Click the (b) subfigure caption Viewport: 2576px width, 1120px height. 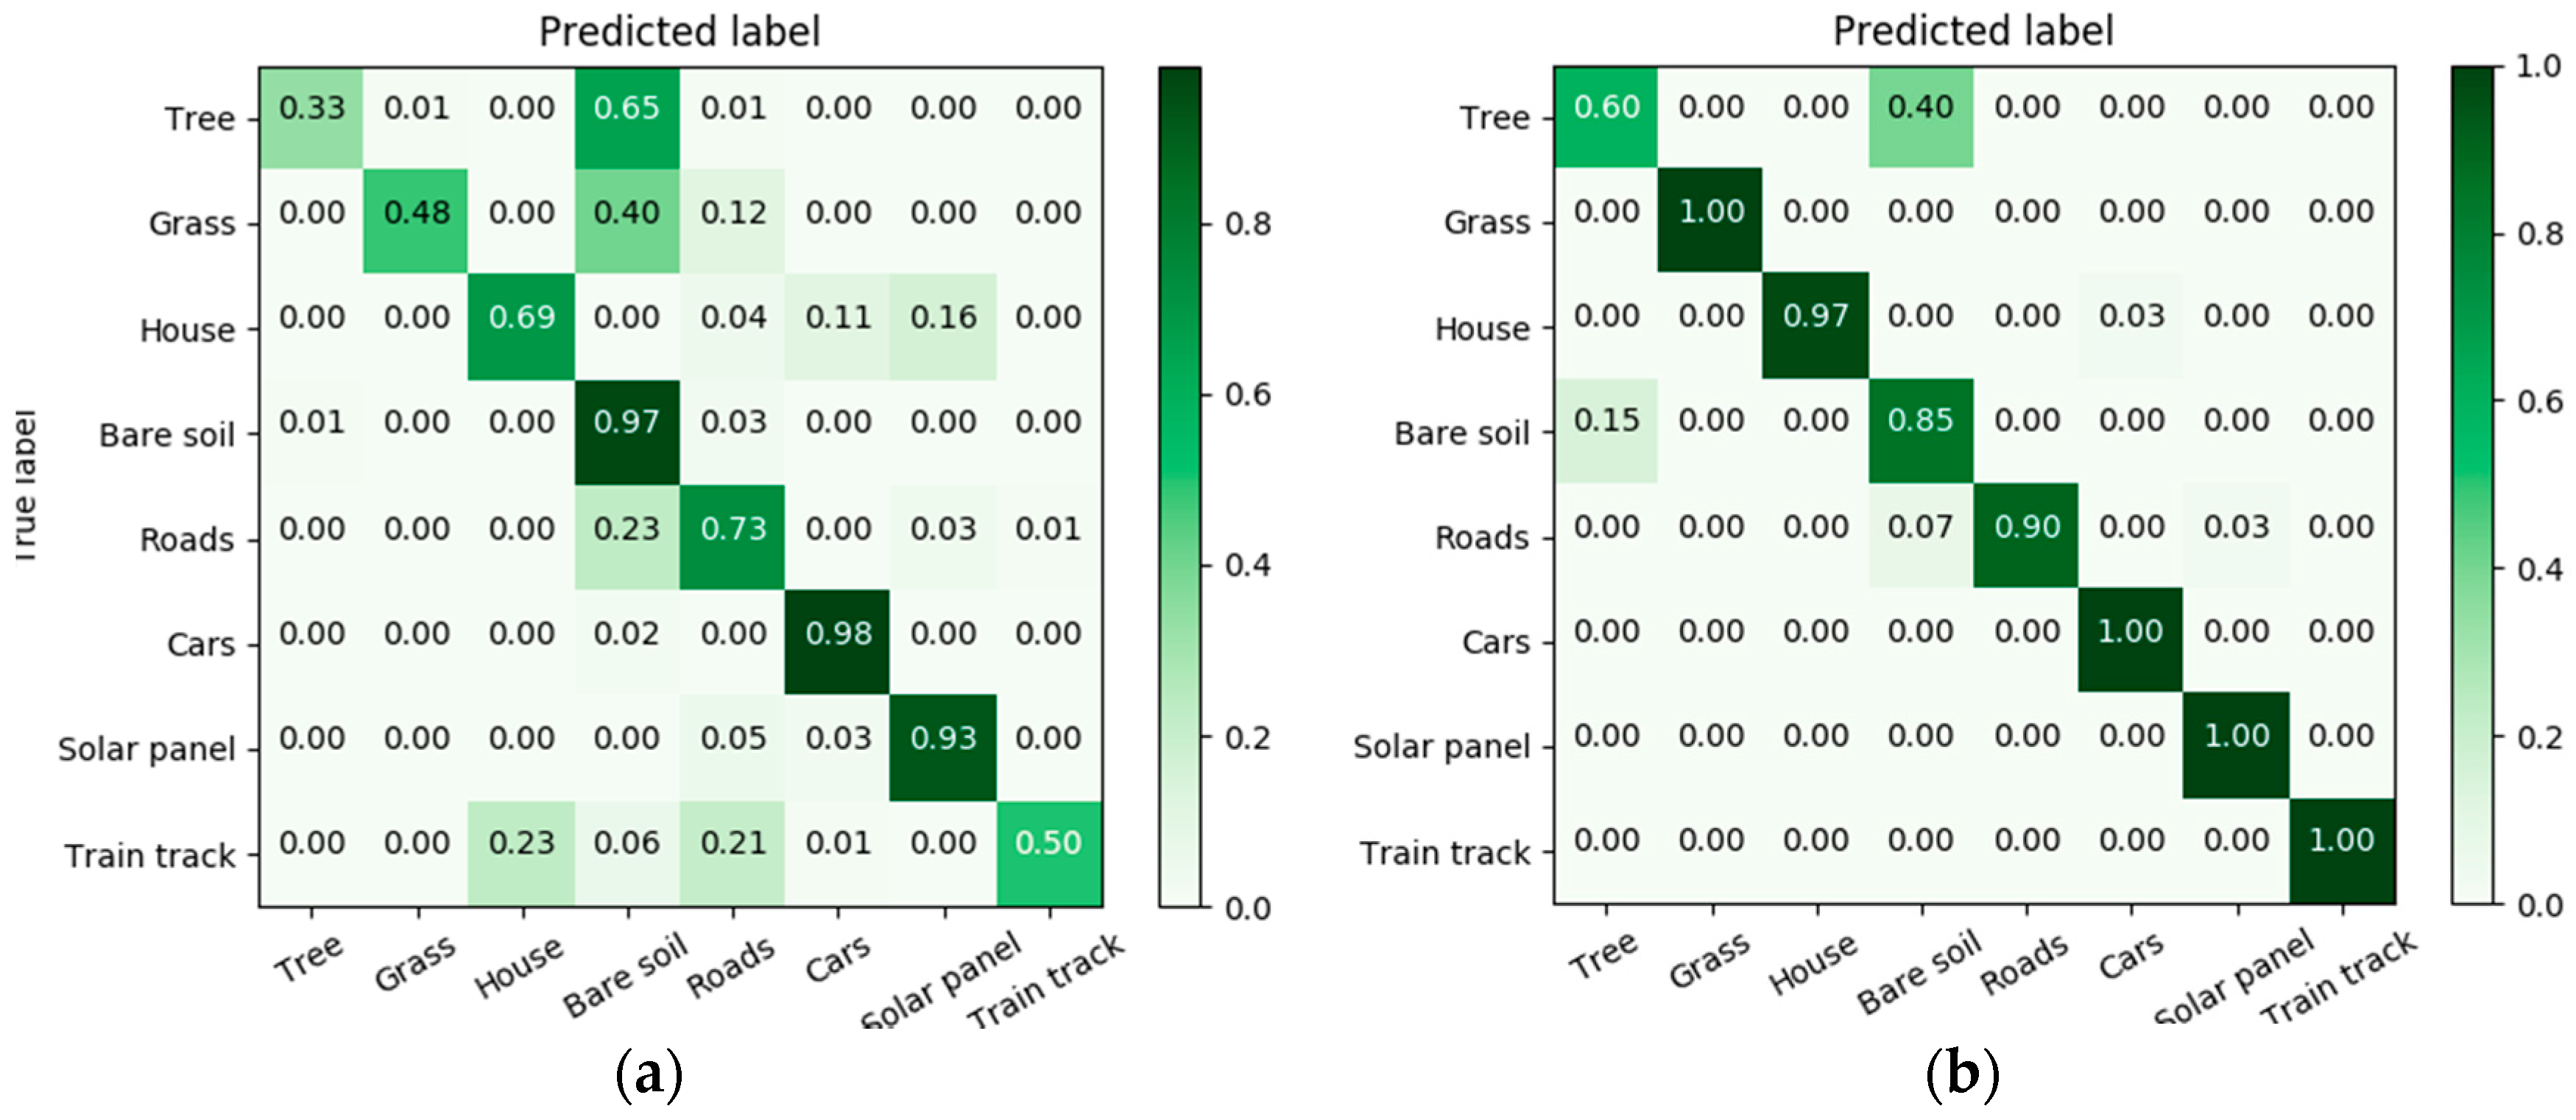pos(1962,1074)
